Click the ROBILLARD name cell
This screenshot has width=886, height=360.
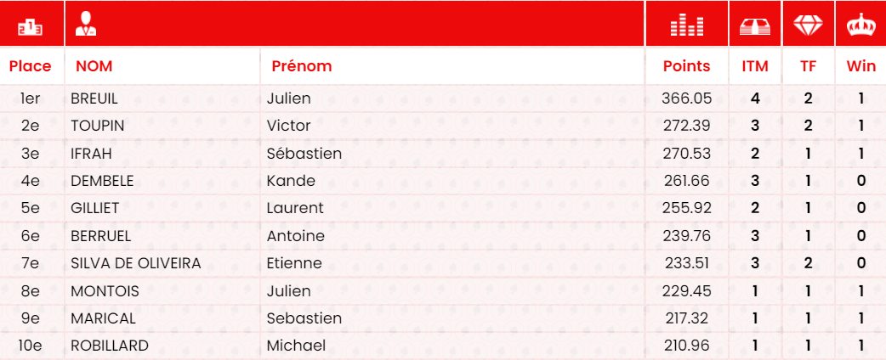[x=110, y=346]
